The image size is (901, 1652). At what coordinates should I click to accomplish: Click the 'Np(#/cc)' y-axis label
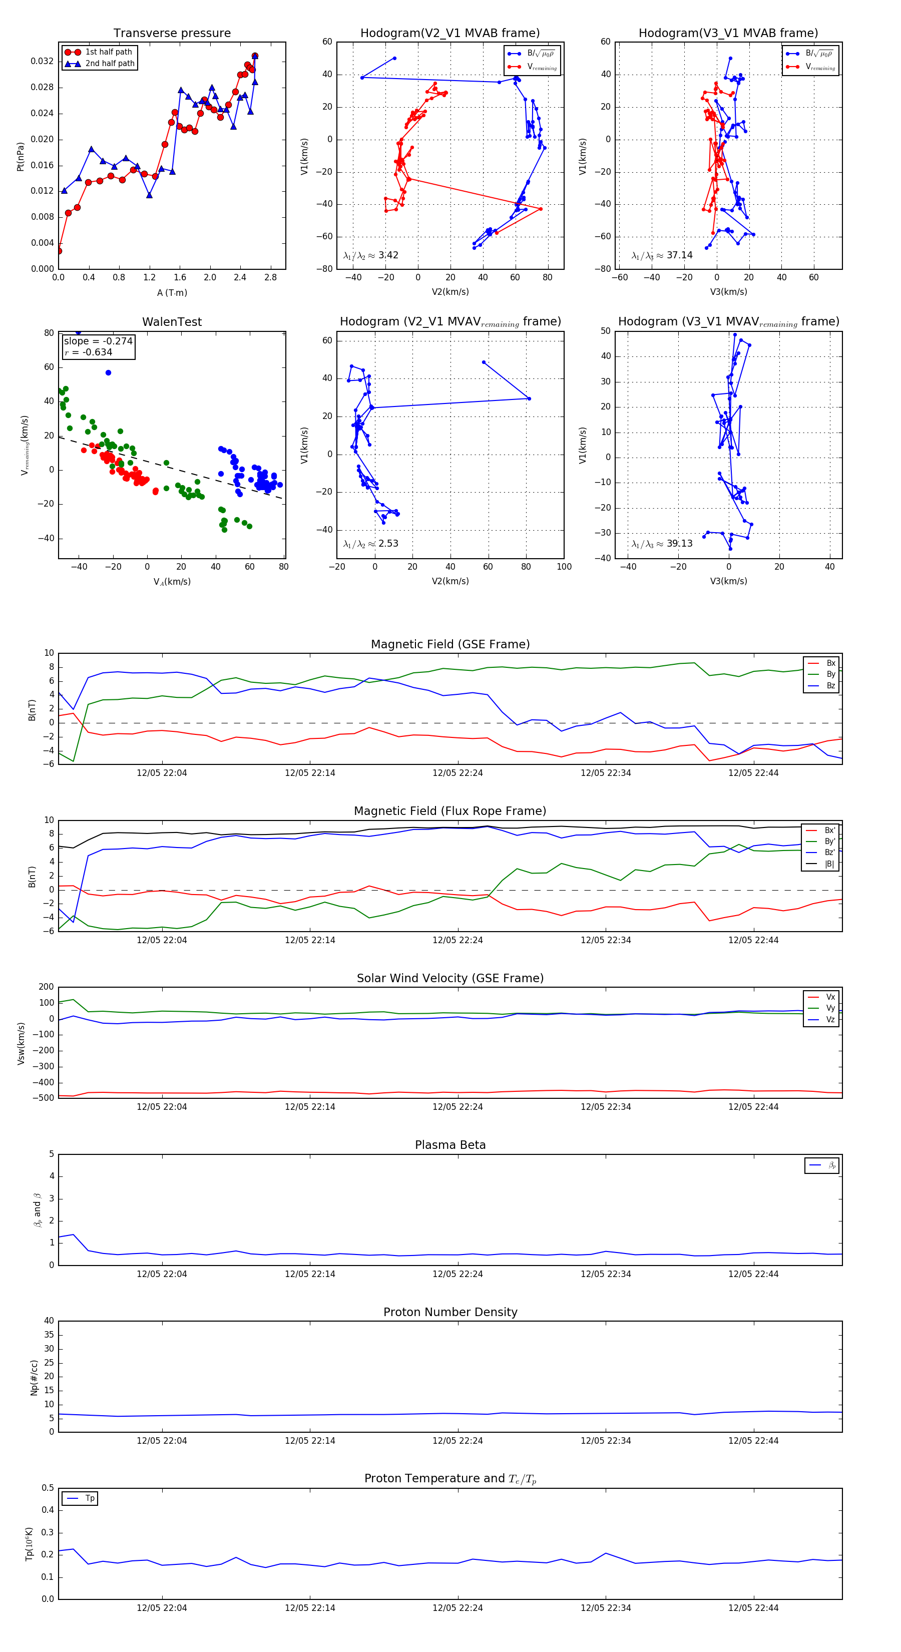[34, 1378]
